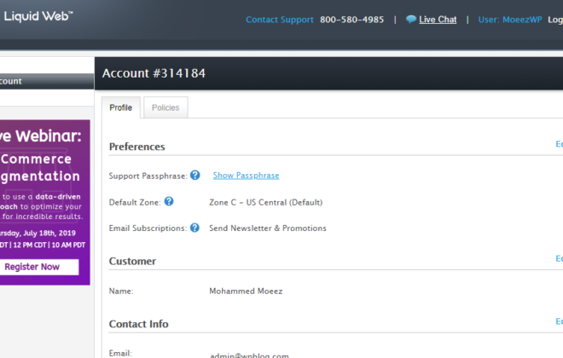Click the Live Chat speech bubble icon

click(411, 20)
